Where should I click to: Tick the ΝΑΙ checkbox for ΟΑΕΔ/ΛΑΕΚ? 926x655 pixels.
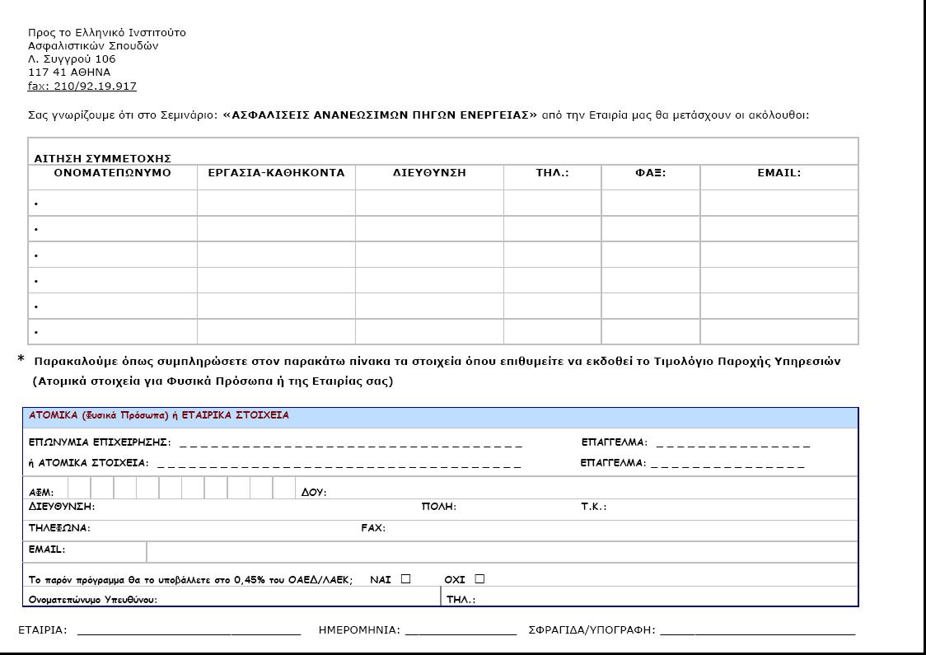coord(405,579)
